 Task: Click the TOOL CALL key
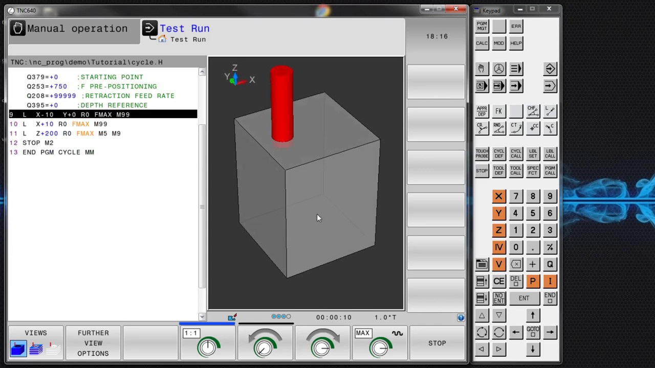pyautogui.click(x=516, y=171)
